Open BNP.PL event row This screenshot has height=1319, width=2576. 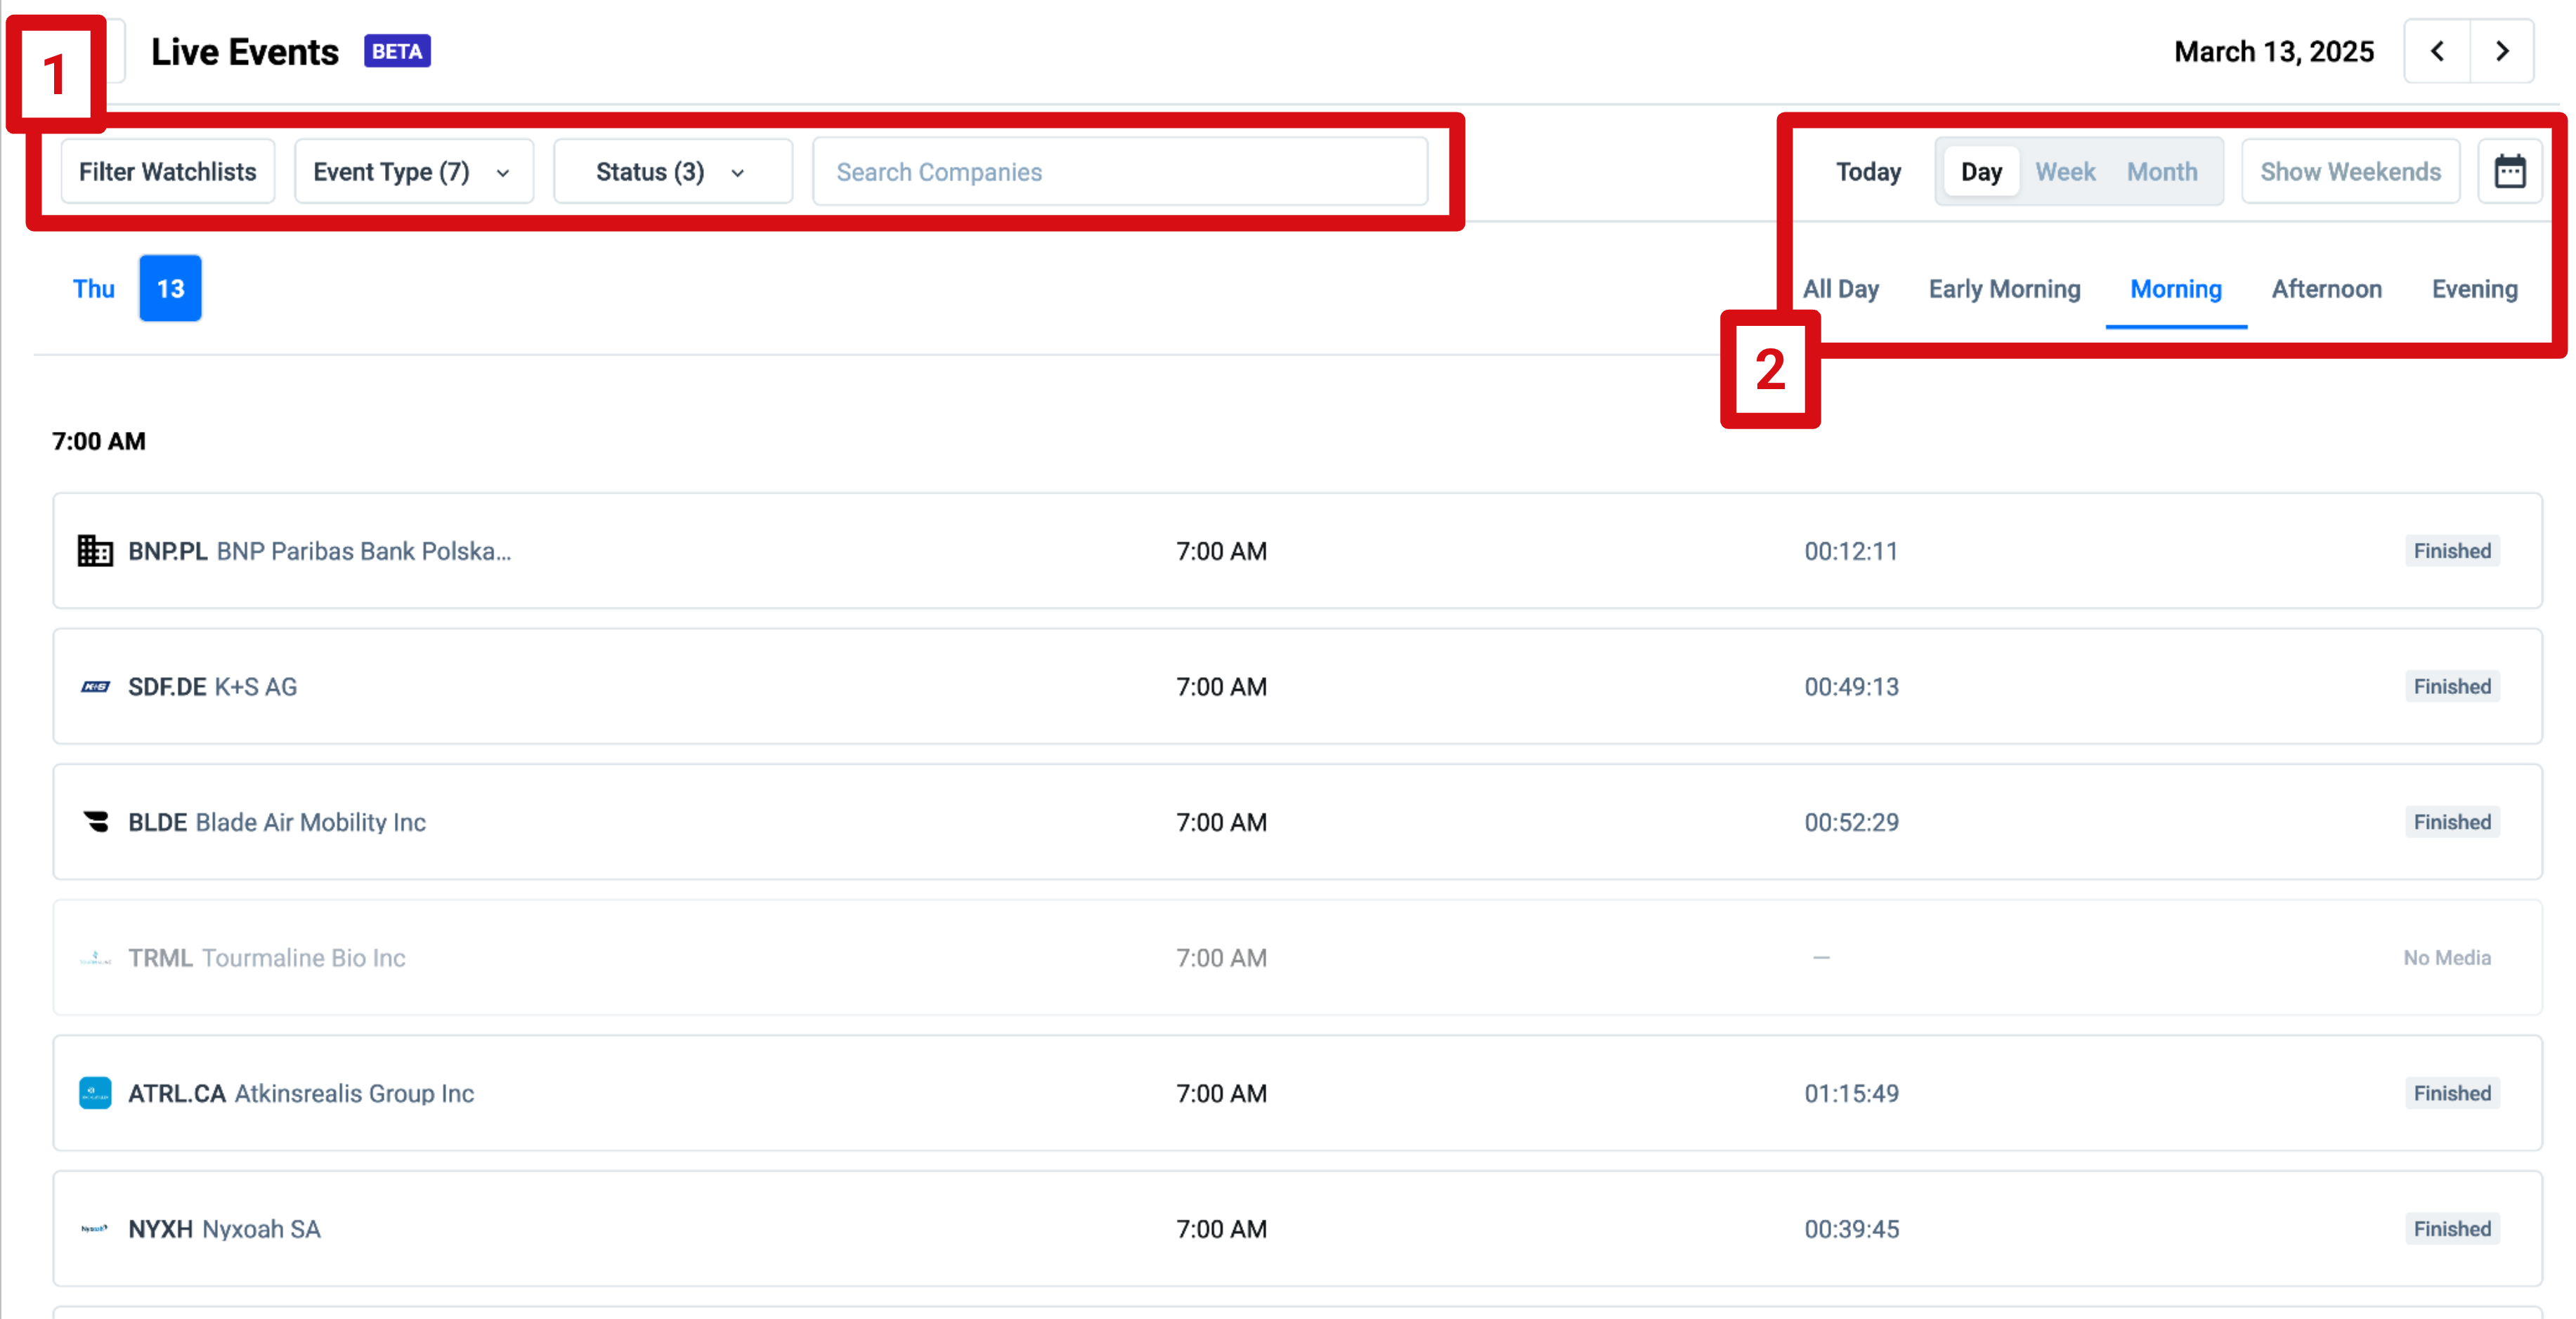click(1297, 551)
